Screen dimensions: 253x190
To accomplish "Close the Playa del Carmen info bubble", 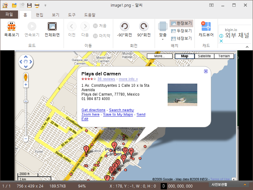I will click(x=206, y=71).
